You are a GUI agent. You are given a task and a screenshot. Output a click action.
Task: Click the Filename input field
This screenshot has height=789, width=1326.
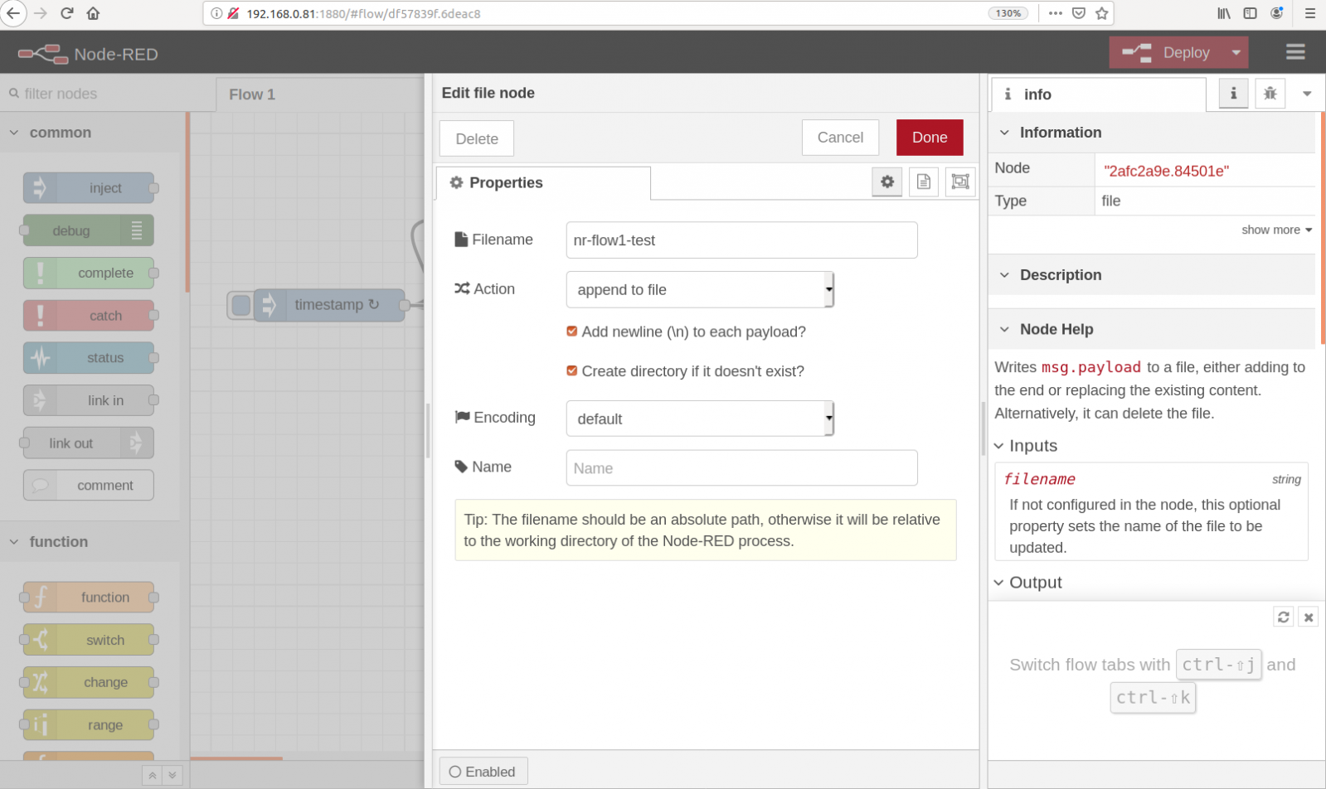coord(741,240)
